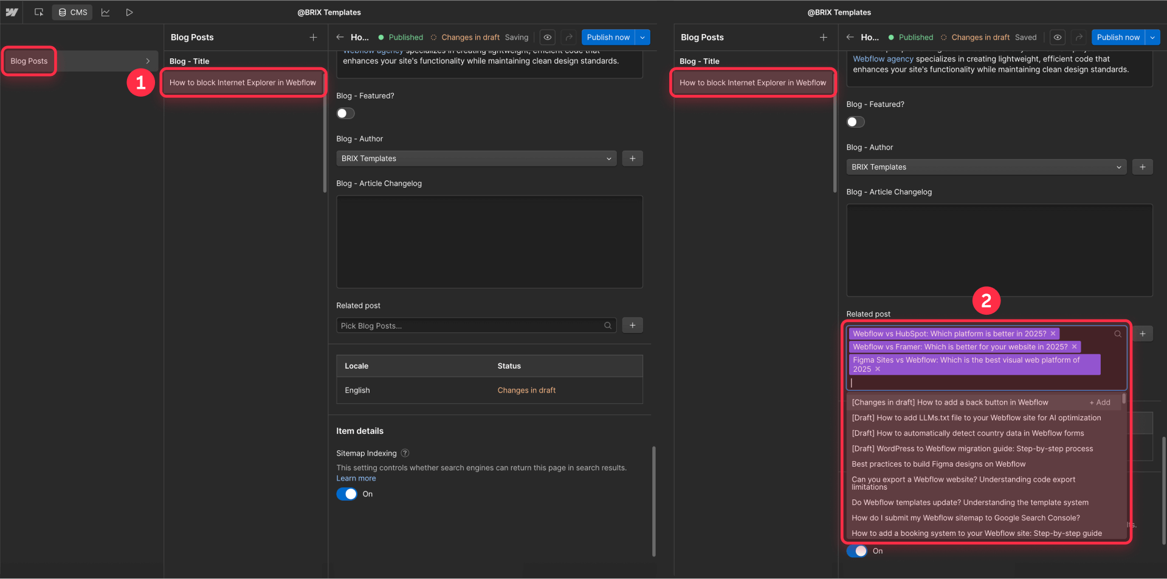Go back arrow in left item editor
This screenshot has height=579, width=1167.
(340, 37)
